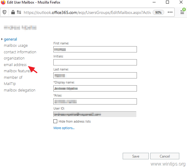Show the mailbox features section
The height and width of the screenshot is (167, 187).
click(x=17, y=71)
